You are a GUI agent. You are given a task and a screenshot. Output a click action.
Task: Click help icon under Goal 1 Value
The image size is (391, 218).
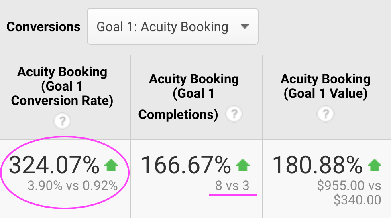click(x=325, y=114)
